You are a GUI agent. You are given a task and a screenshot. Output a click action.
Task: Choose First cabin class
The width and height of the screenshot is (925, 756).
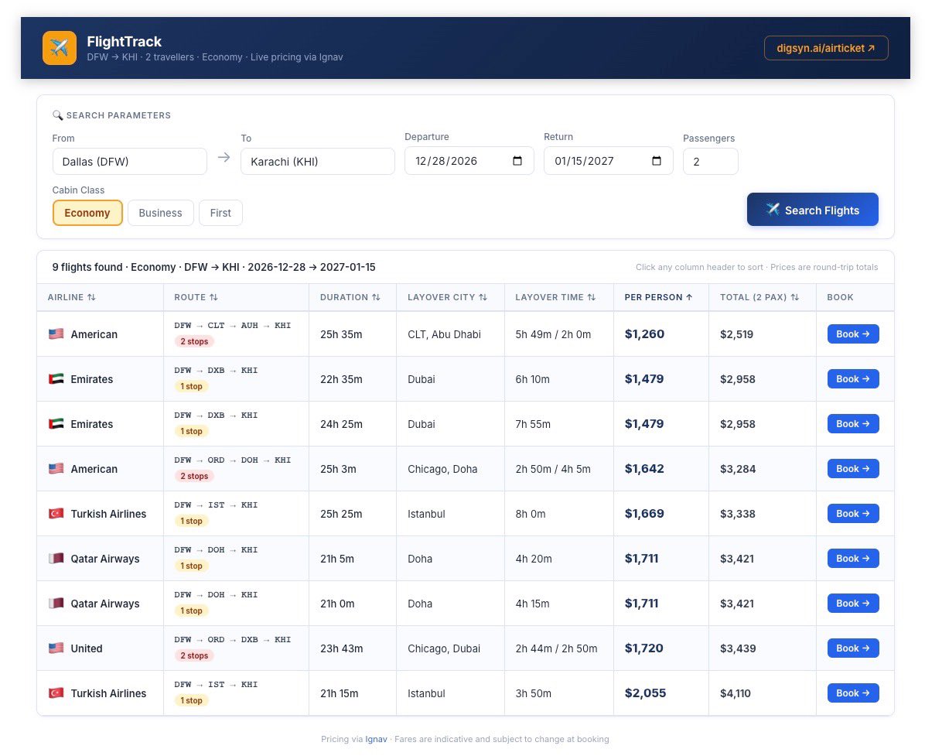[x=220, y=213]
